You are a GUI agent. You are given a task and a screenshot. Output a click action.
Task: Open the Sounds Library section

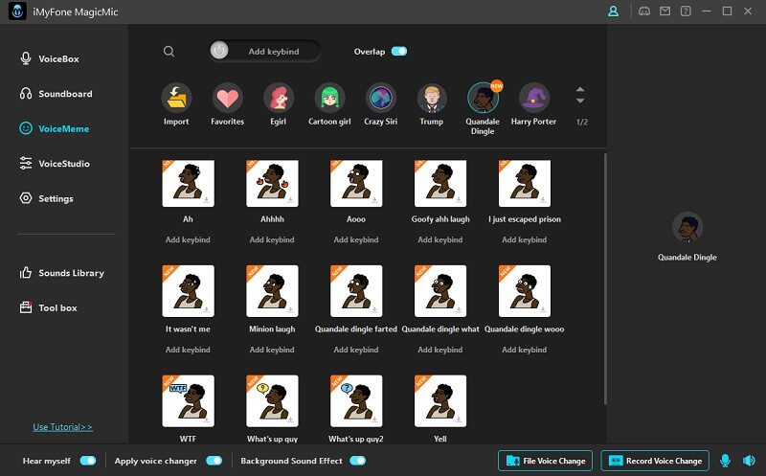coord(61,273)
